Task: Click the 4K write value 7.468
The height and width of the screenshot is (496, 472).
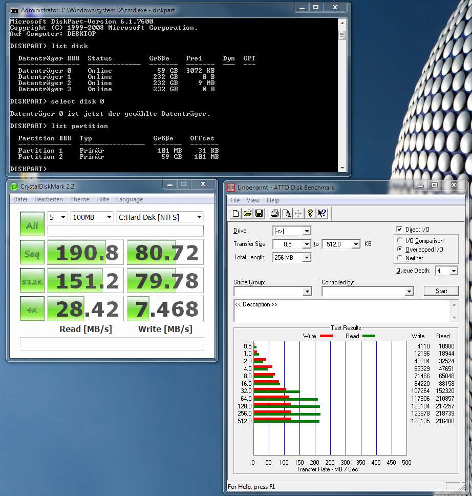Action: (x=165, y=308)
